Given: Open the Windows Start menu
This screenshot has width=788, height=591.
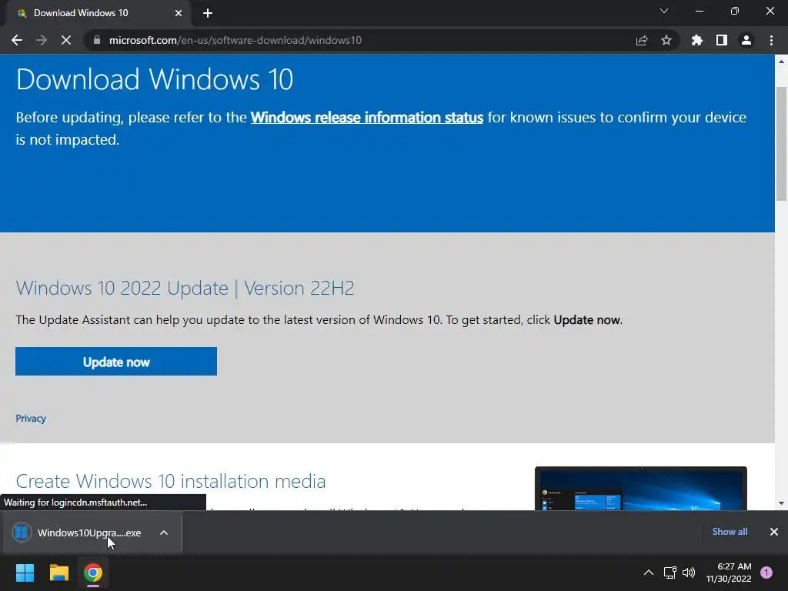Looking at the screenshot, I should coord(25,573).
